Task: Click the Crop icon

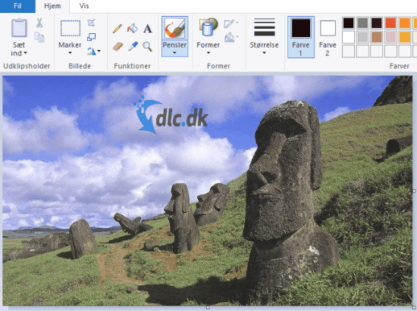Action: 91,23
